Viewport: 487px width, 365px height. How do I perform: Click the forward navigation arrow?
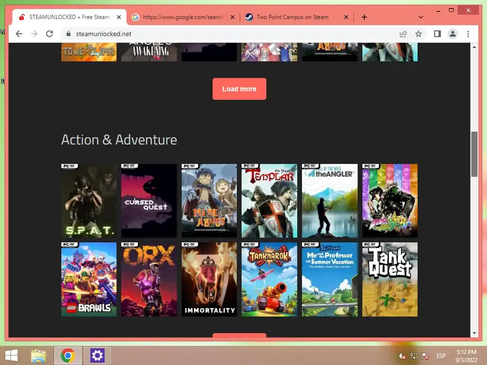34,34
